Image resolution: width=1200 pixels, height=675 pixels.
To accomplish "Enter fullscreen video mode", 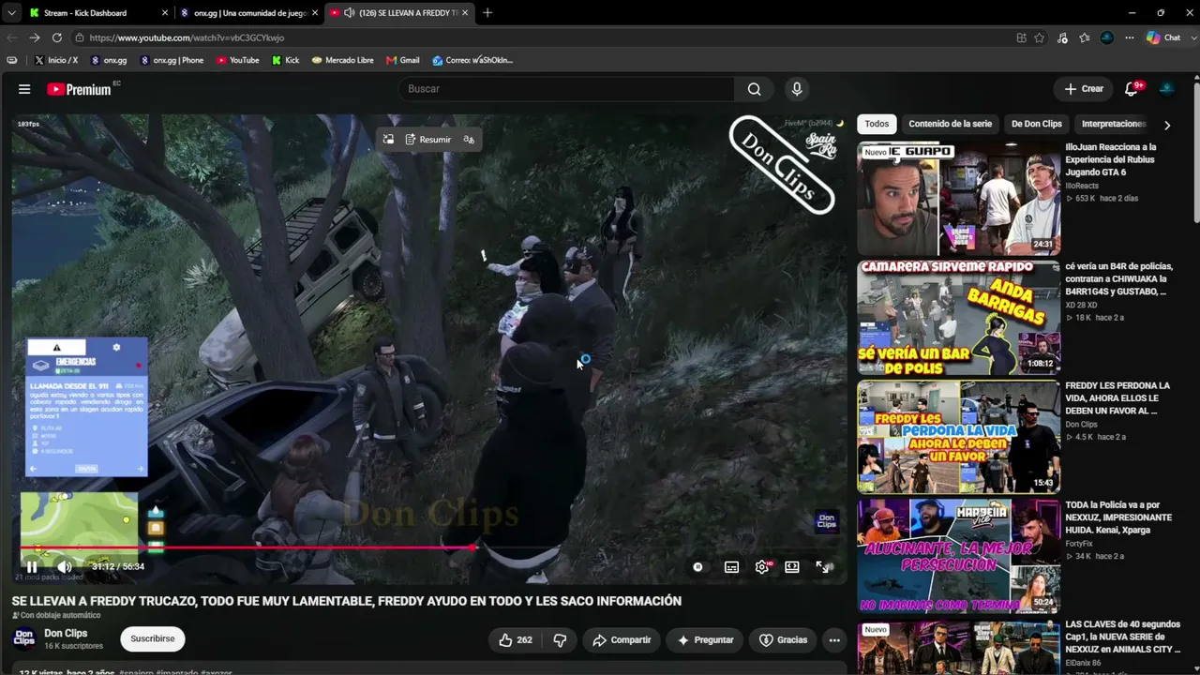I will point(822,566).
